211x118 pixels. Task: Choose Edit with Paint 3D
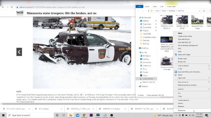184,42
